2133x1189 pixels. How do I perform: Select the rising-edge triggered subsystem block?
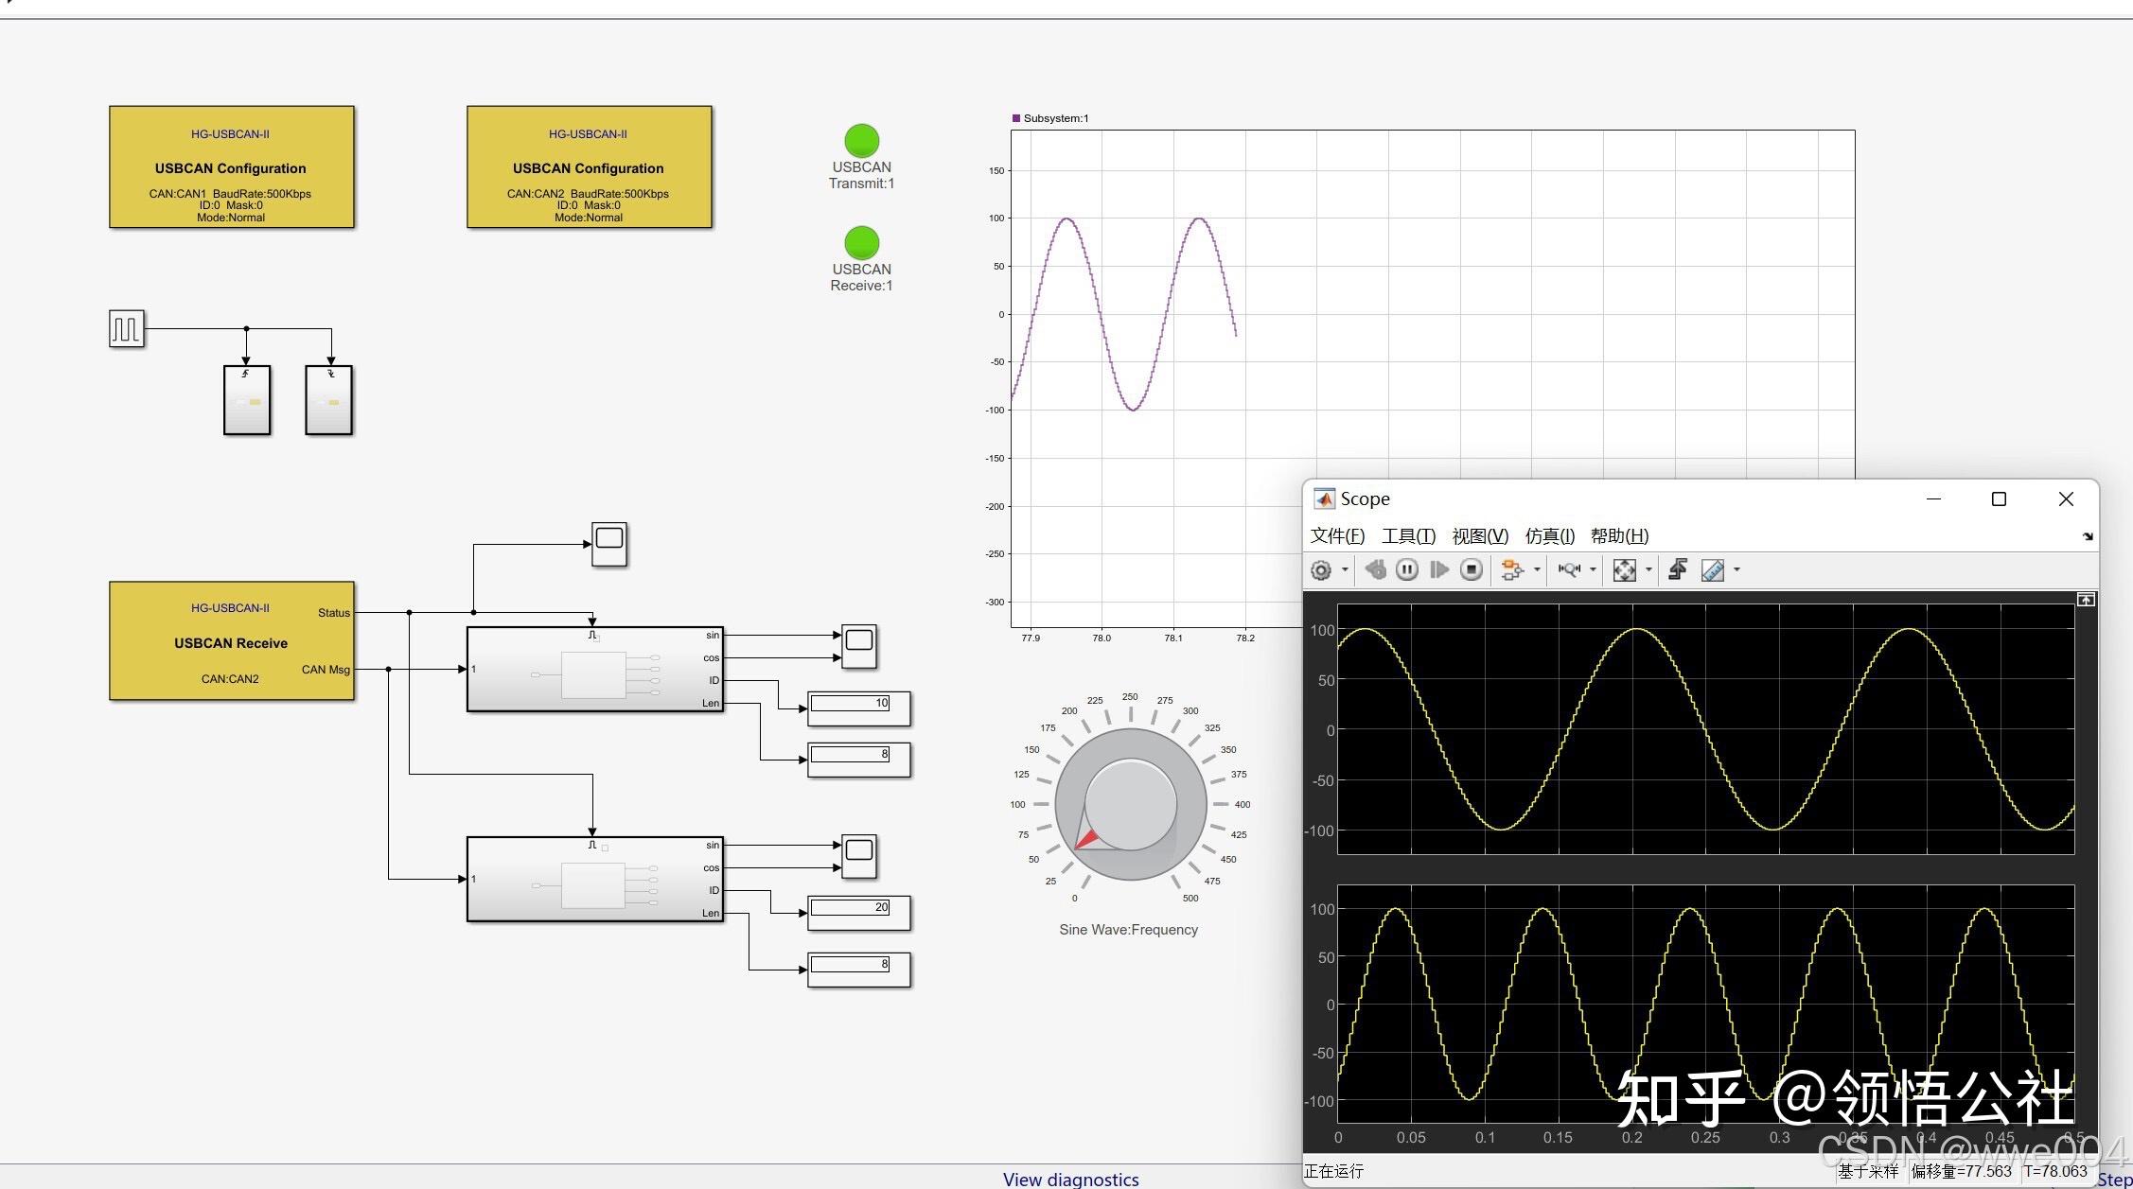tap(247, 400)
